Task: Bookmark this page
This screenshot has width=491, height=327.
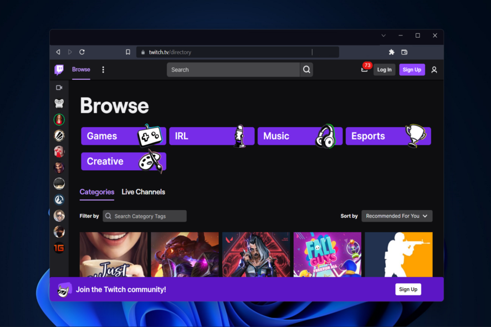Action: coord(128,52)
